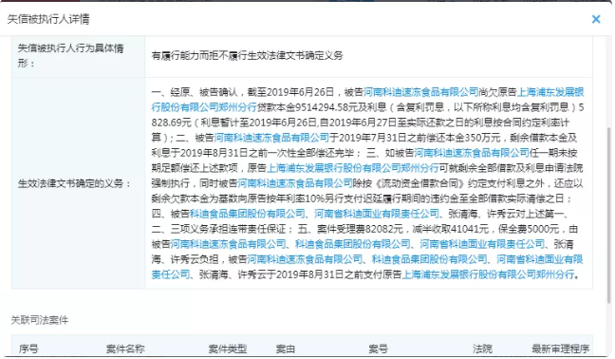Screen dimensions: 615x359
Task: Click 河南省科迪面业有限责任公司 link before 张清海、许秀云负担
Action: coord(482,244)
